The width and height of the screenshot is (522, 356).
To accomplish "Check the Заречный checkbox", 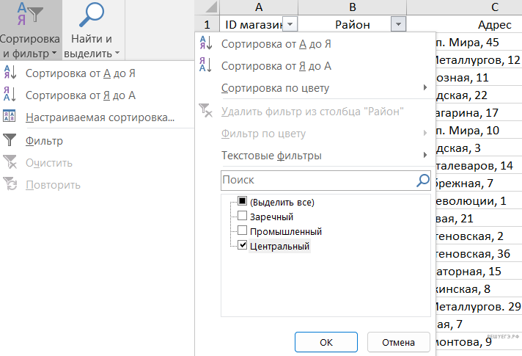I will click(242, 217).
